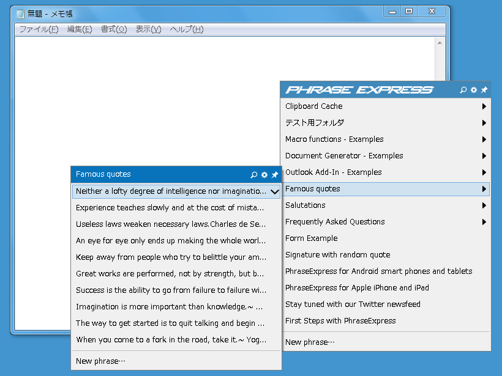Insert 'When you come to a fork' quote
The image size is (502, 376).
(176, 340)
